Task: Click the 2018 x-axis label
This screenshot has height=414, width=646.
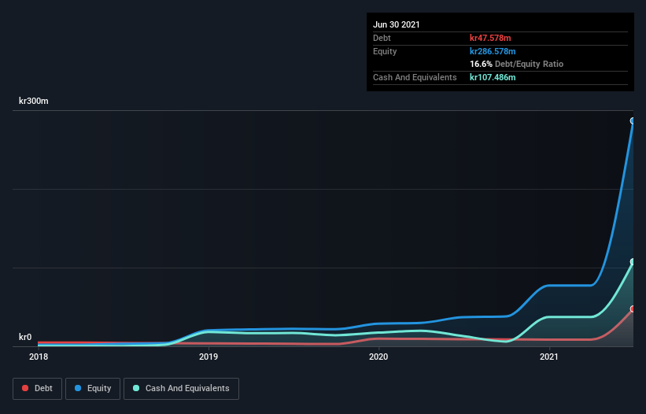Action: coord(39,357)
